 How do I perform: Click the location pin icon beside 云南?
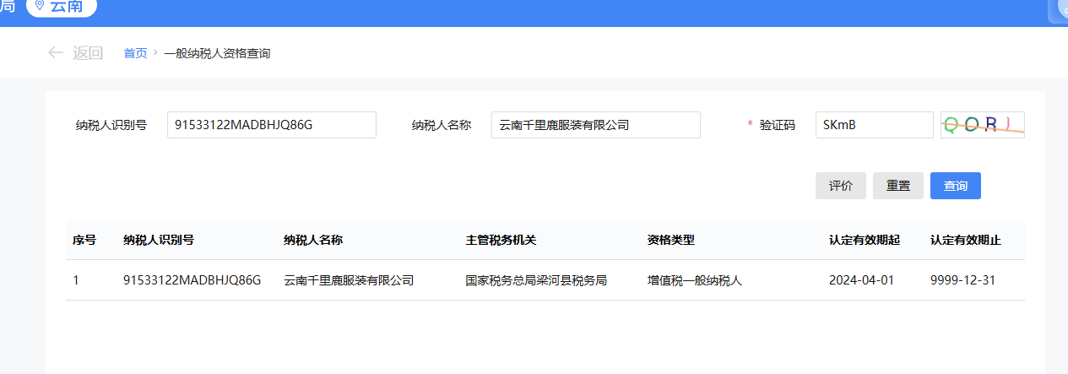[39, 6]
